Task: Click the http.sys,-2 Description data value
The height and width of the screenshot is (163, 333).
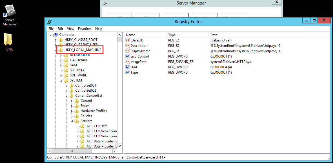Action: click(246, 45)
